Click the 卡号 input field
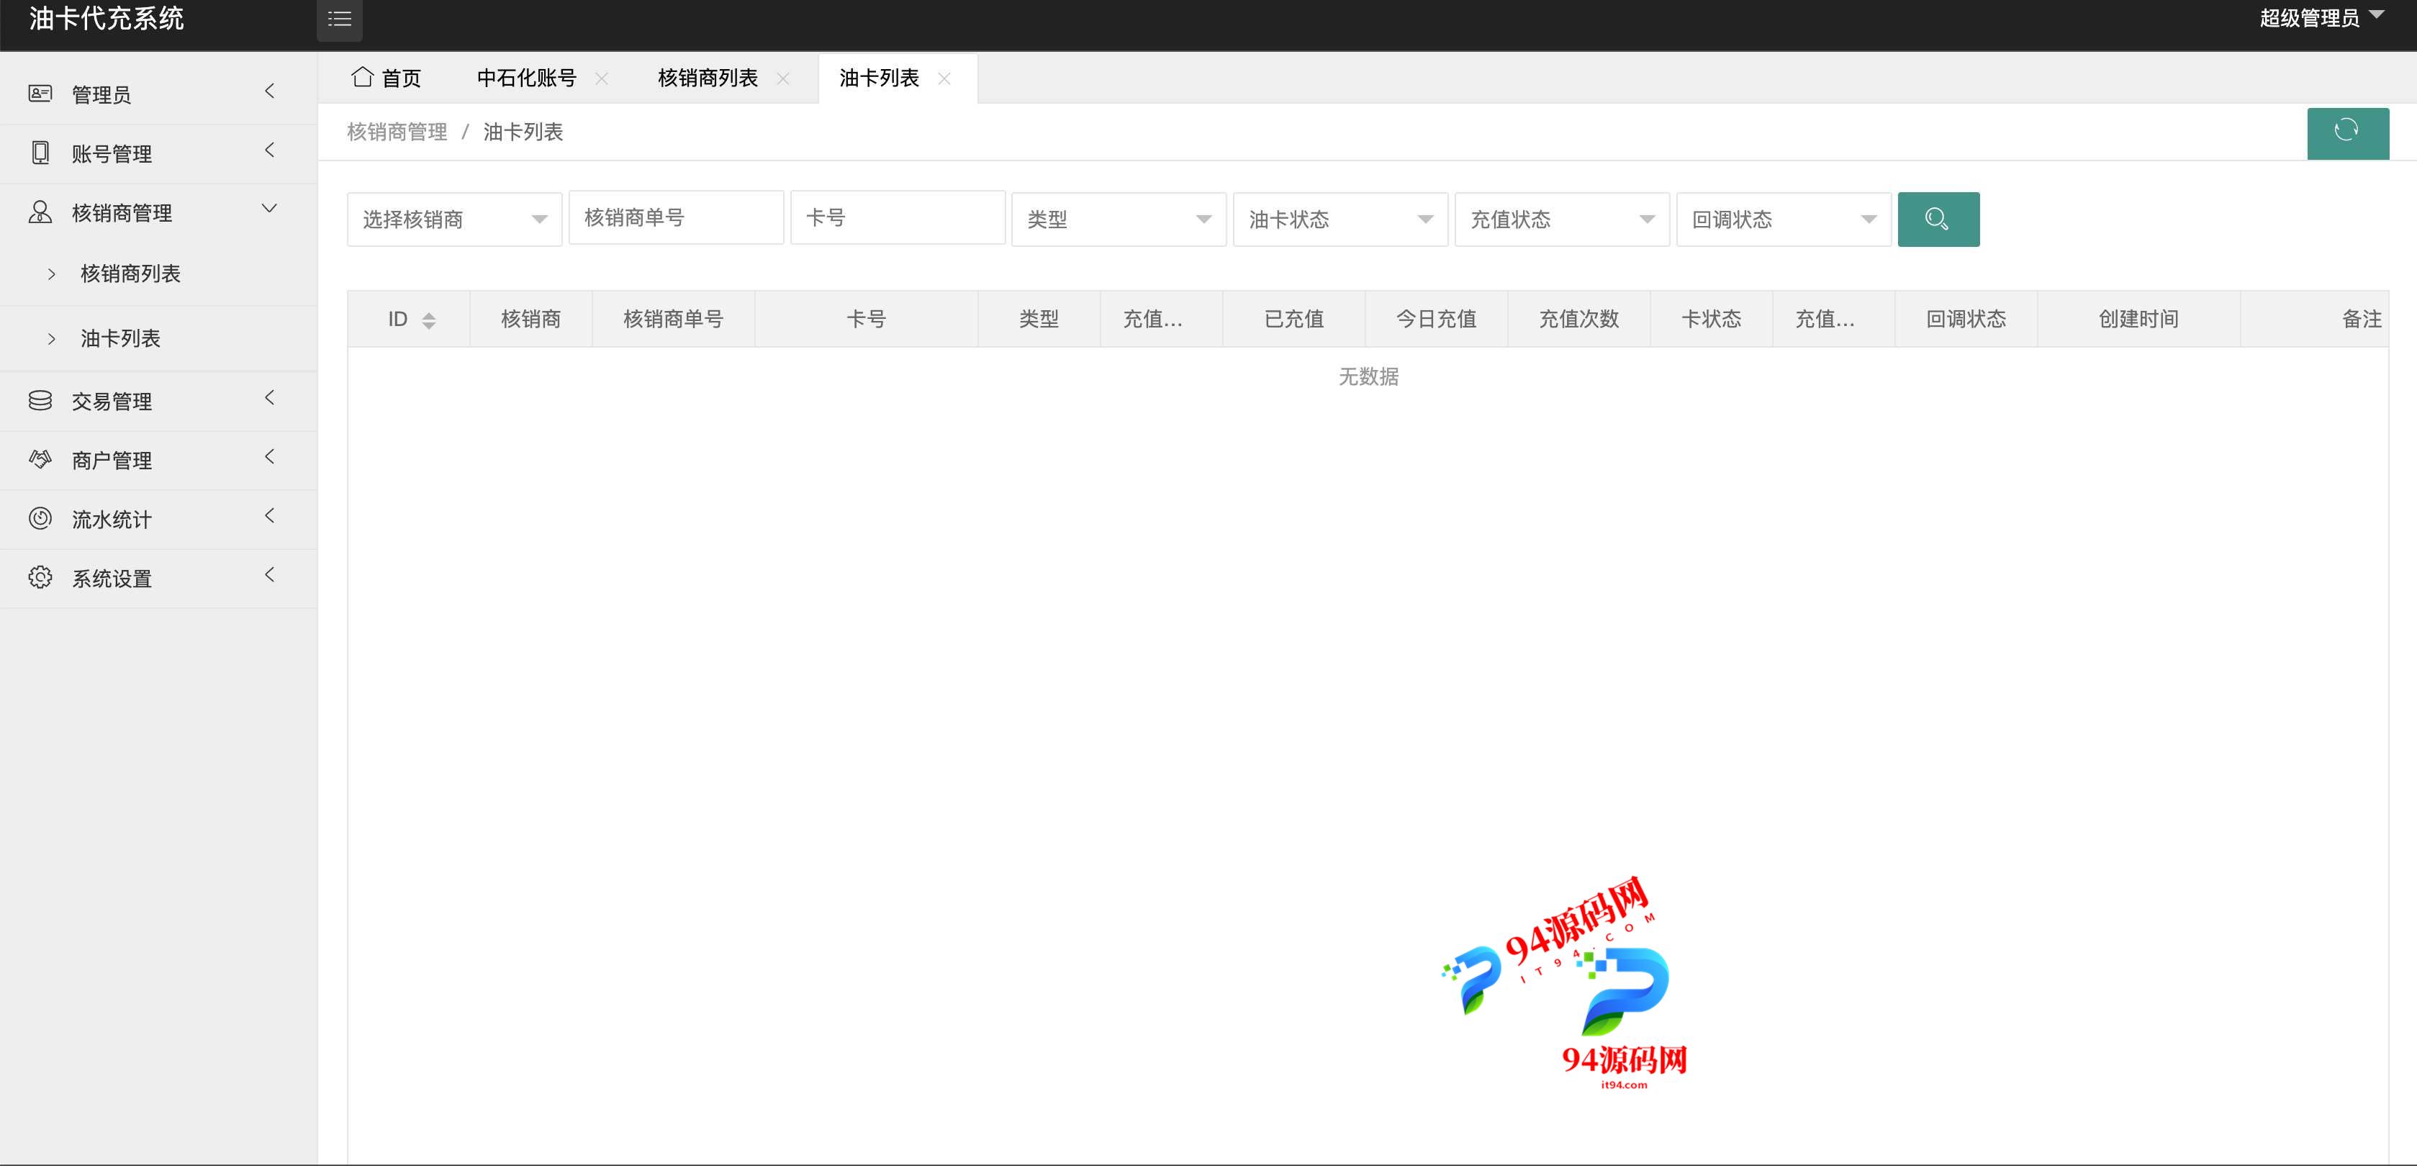 coord(897,217)
